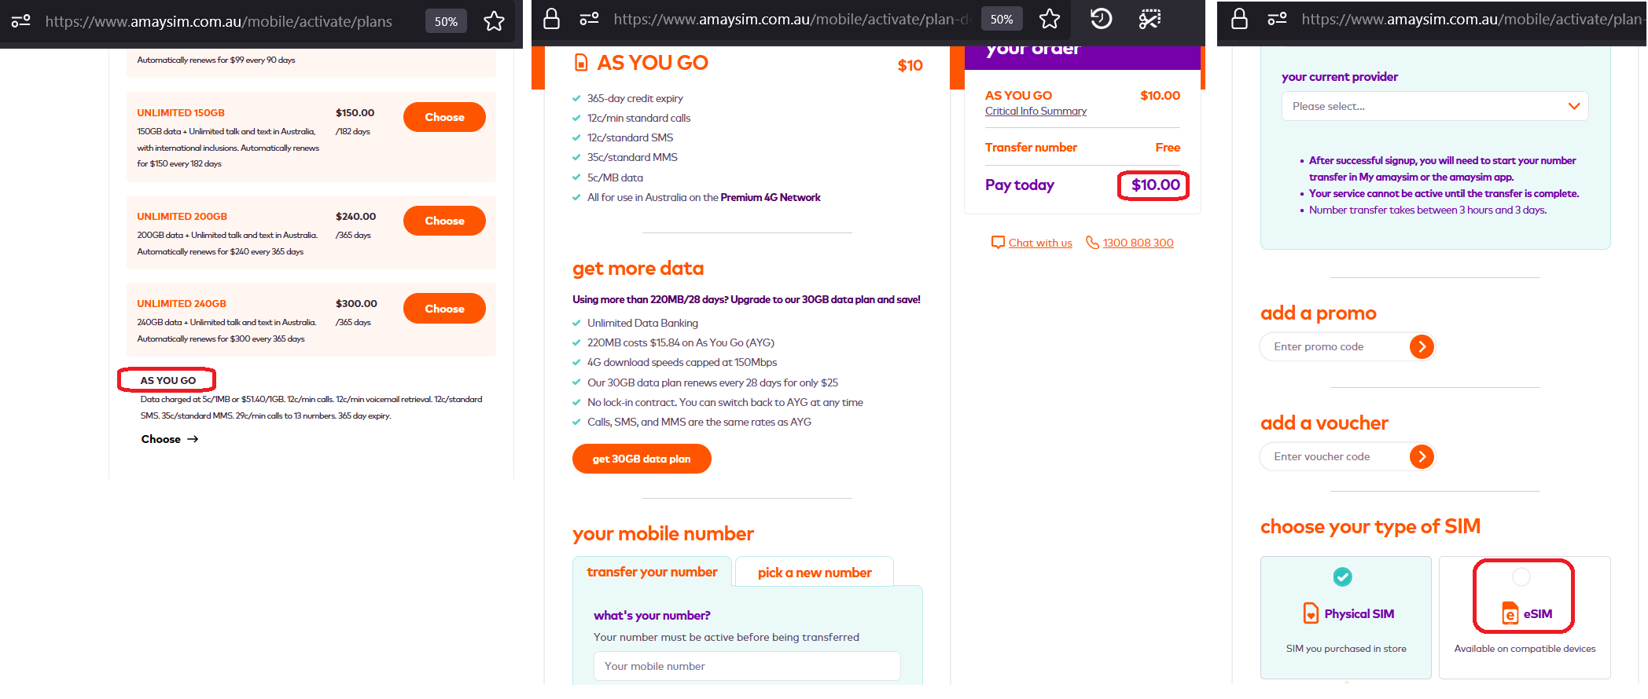Click the padlock icon in middle window address bar
This screenshot has height=699, width=1648.
click(552, 19)
